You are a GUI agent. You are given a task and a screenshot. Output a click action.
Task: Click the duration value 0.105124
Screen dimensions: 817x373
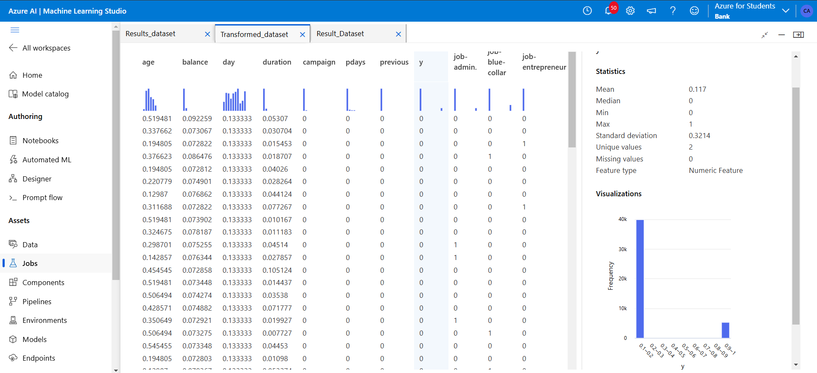pos(277,270)
